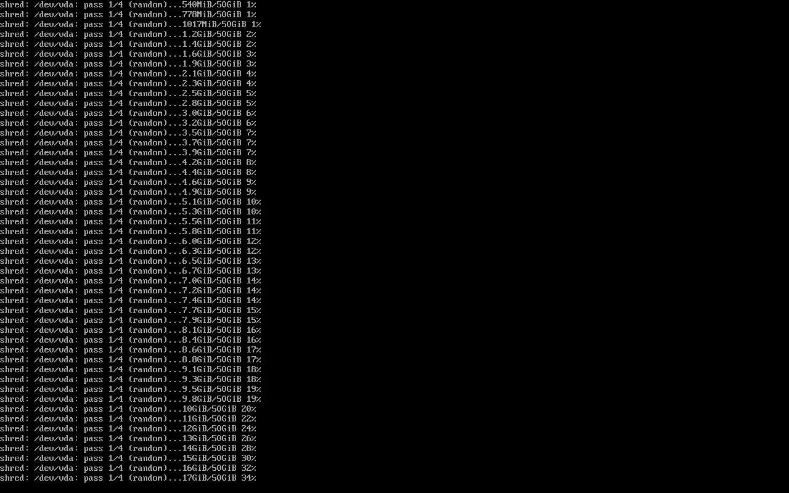Click the shred line at 1.2GiB/50GiB 2%
789x493 pixels.
(128, 34)
